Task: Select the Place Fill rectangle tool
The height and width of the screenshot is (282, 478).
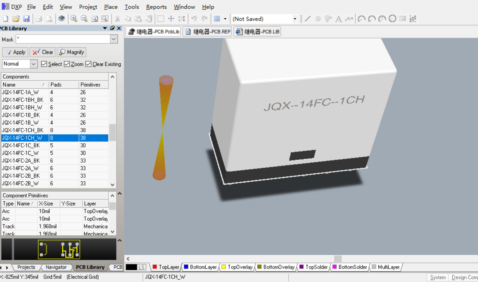Action: (x=403, y=19)
